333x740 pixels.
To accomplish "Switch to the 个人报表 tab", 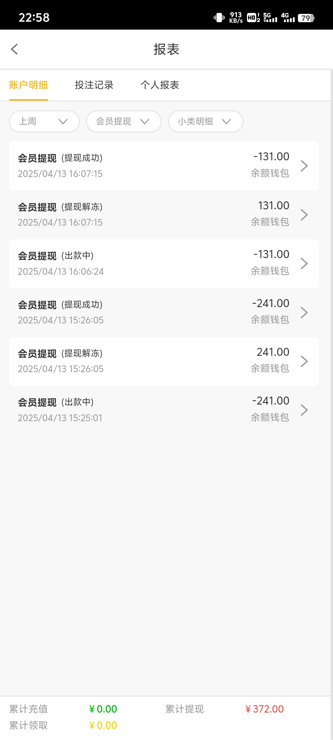I will (160, 85).
